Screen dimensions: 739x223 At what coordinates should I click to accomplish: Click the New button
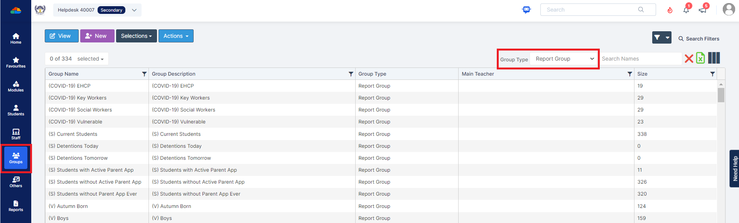97,36
